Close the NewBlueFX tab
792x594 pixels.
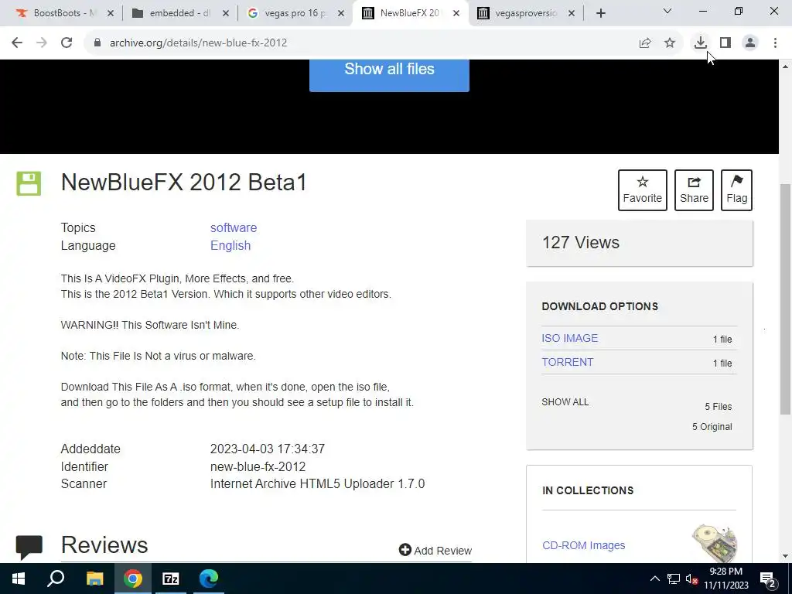pyautogui.click(x=456, y=13)
